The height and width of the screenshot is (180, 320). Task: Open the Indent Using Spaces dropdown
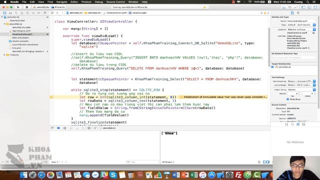301,89
